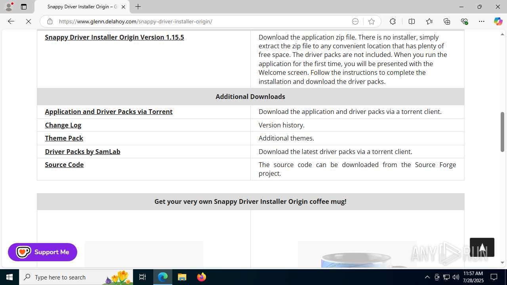Go back to the previous page
The height and width of the screenshot is (285, 507).
click(x=11, y=21)
